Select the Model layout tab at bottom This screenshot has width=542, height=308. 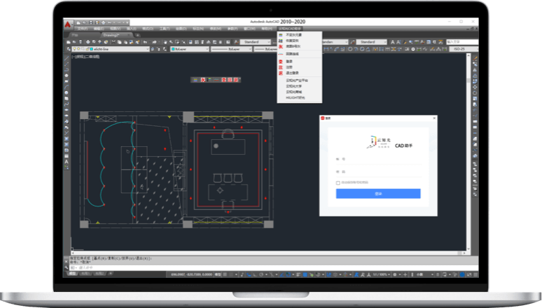click(x=72, y=273)
